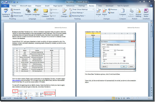Open Restrict Editing pane
Viewport: 155px width, 102px height.
(138, 13)
